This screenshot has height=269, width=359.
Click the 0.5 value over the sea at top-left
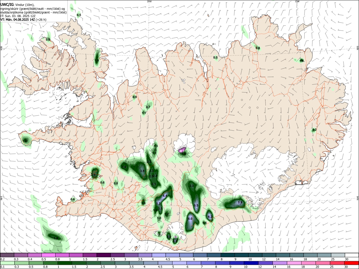pyautogui.click(x=79, y=15)
